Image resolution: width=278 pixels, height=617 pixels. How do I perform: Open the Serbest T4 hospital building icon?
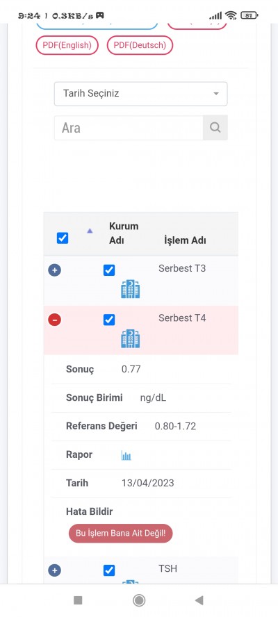(x=131, y=338)
